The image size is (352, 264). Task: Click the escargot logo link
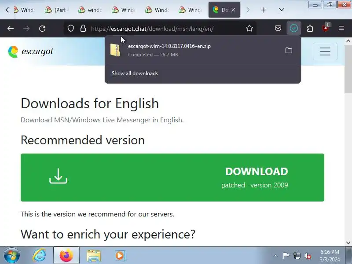coord(31,51)
